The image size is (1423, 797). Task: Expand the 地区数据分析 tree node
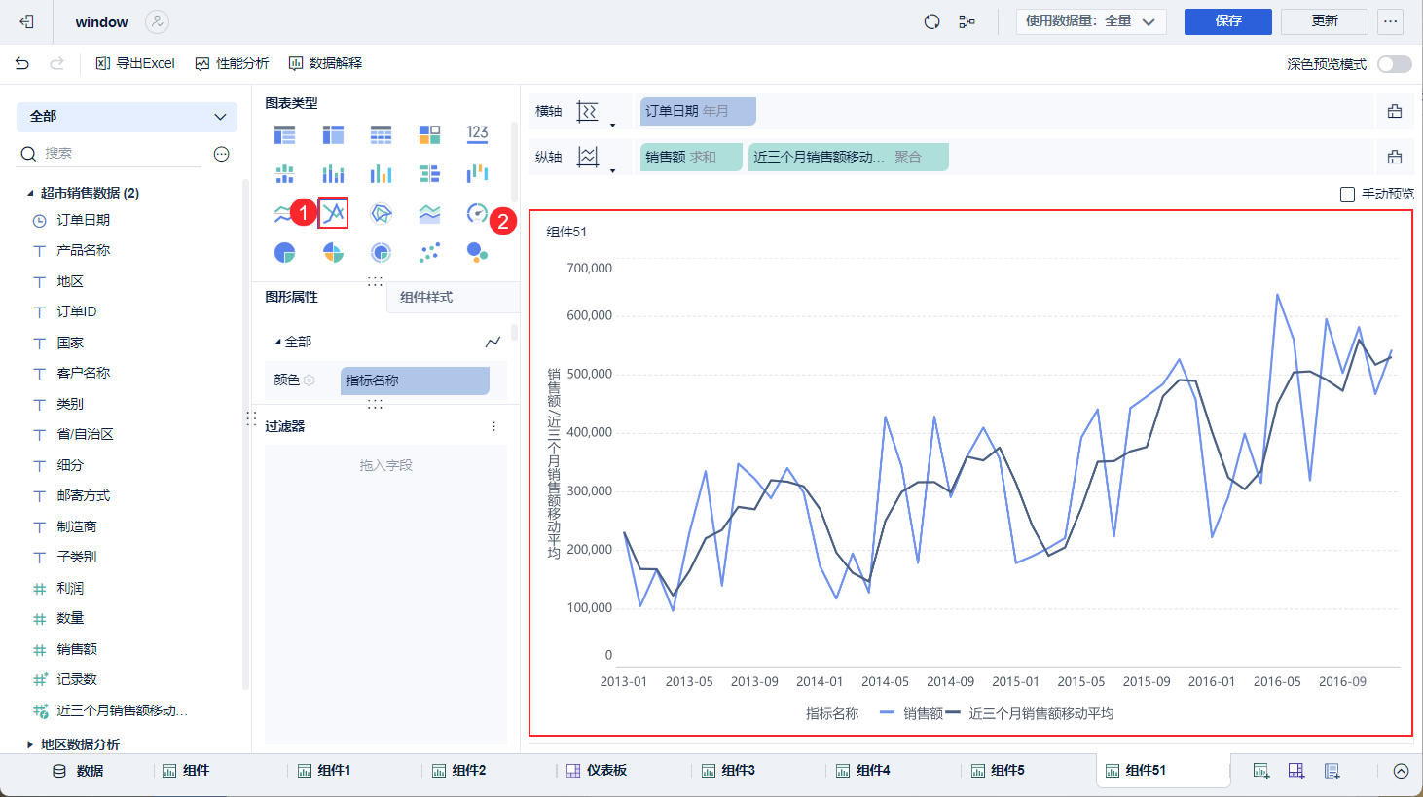[x=30, y=744]
